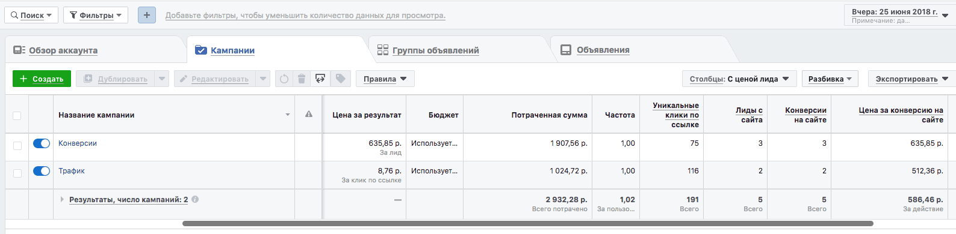The image size is (956, 234).
Task: Click the tag label icon
Action: click(x=340, y=79)
